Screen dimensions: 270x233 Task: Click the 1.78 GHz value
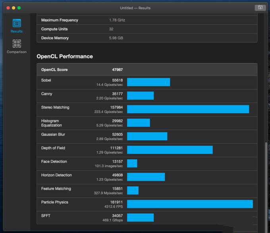coord(117,20)
